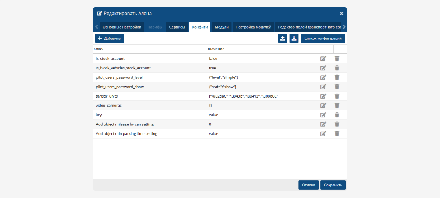440x198 pixels.
Task: Open Список конфигураций
Action: click(x=323, y=38)
